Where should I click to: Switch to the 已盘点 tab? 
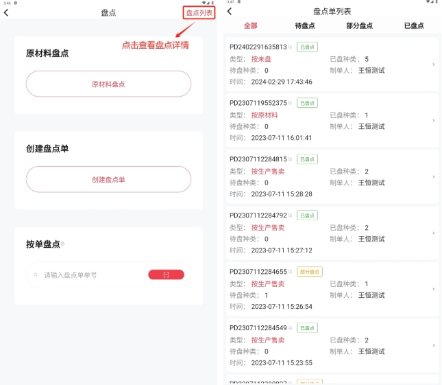pyautogui.click(x=413, y=26)
